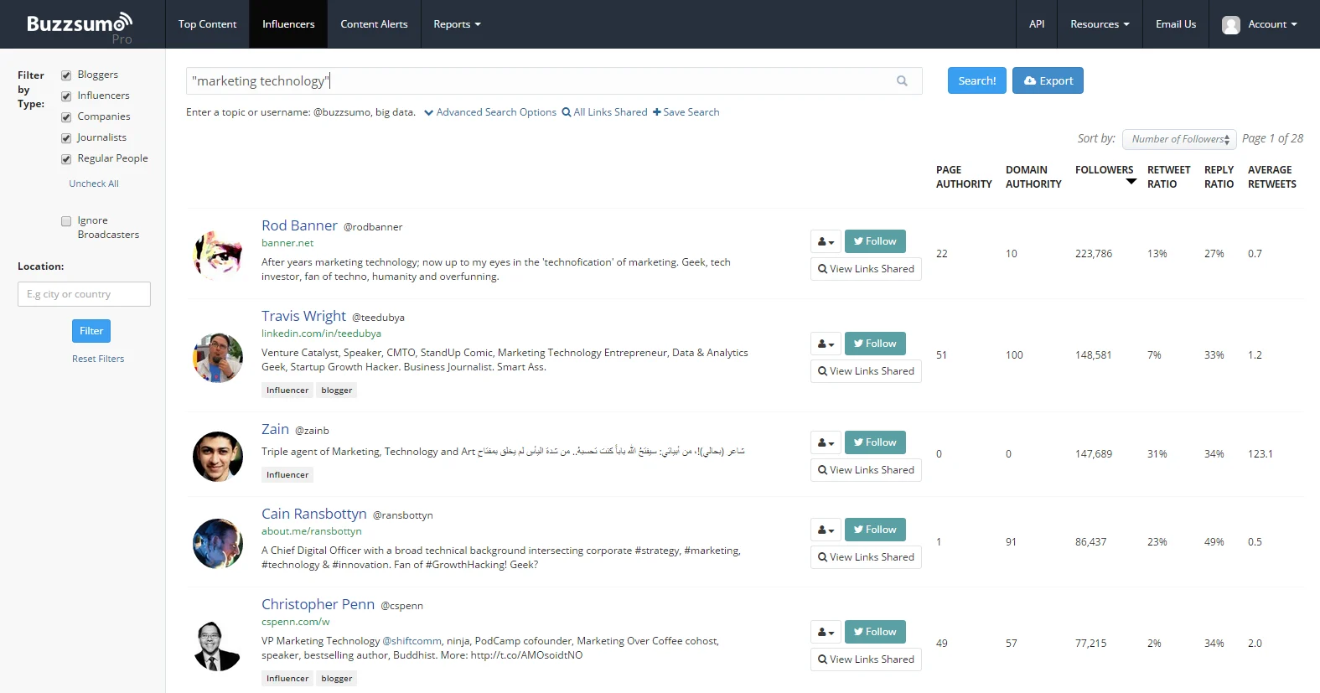Click Zain's profile avatar

(x=218, y=457)
